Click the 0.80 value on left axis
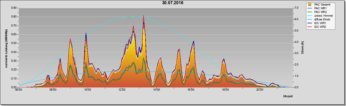The height and width of the screenshot is (106, 346). point(14,17)
